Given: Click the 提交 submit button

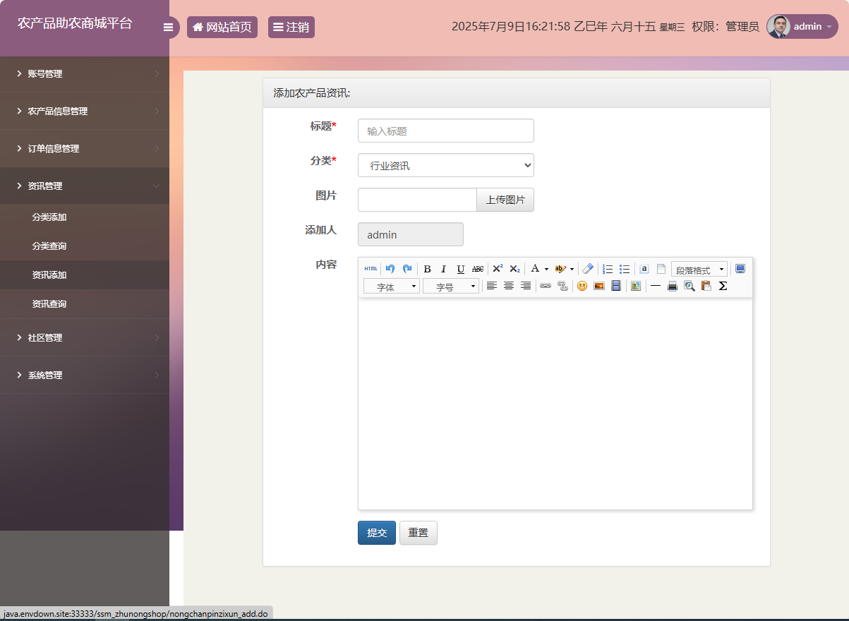Looking at the screenshot, I should (x=376, y=533).
